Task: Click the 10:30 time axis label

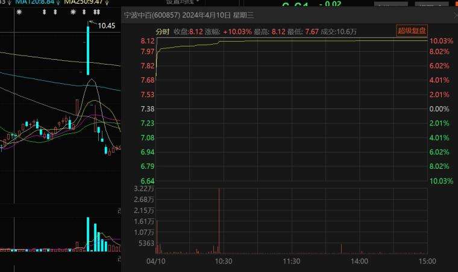Action: 224,261
